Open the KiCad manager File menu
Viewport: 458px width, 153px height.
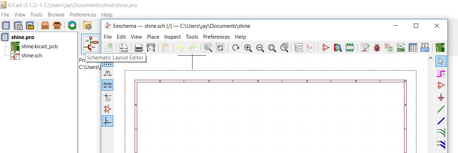(5, 14)
